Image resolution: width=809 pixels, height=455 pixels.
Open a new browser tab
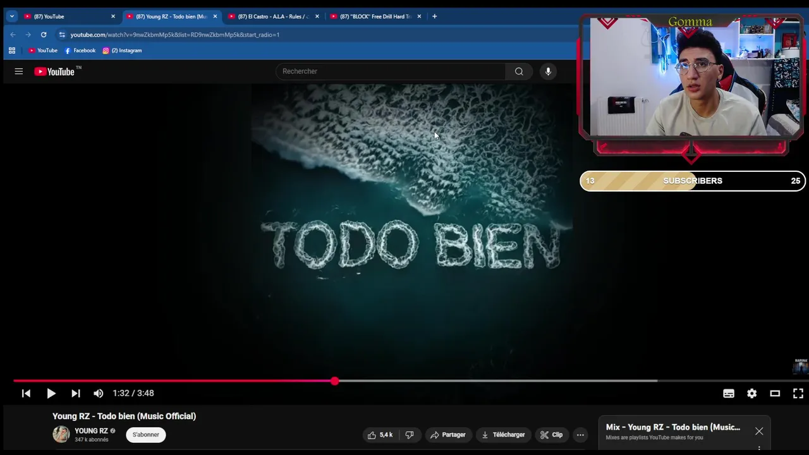click(x=434, y=16)
